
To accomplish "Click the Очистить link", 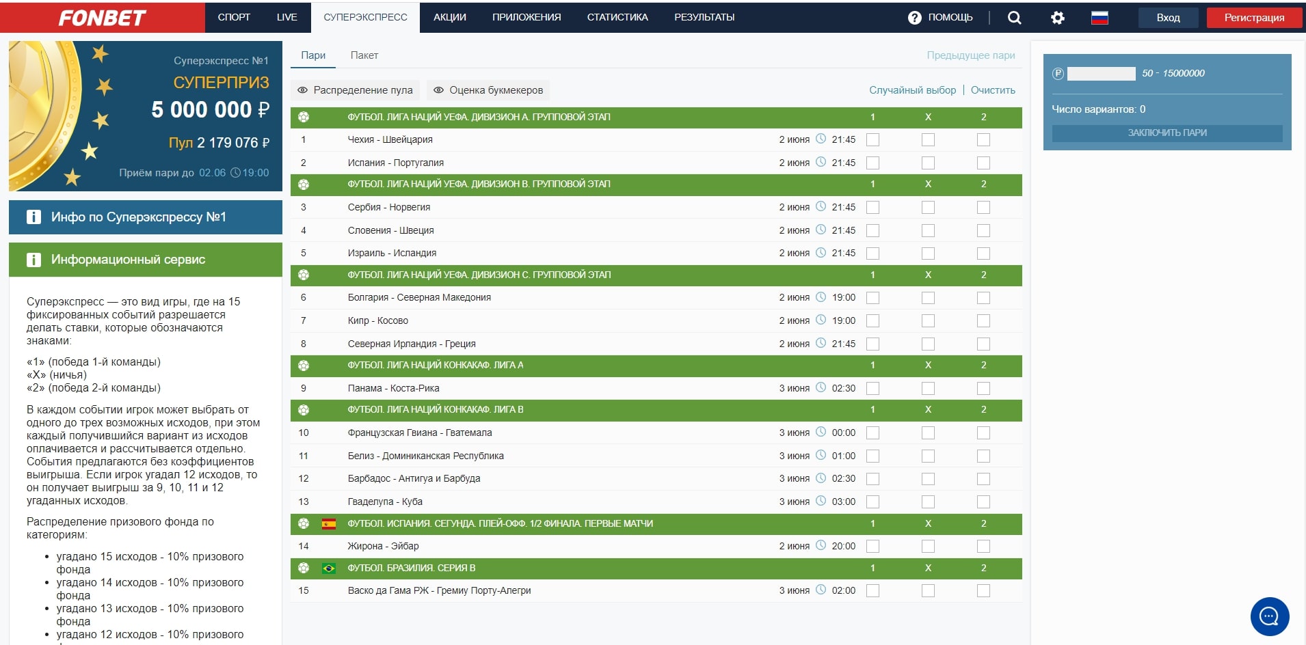I will 993,90.
